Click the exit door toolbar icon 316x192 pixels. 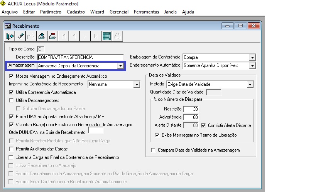tap(10, 36)
